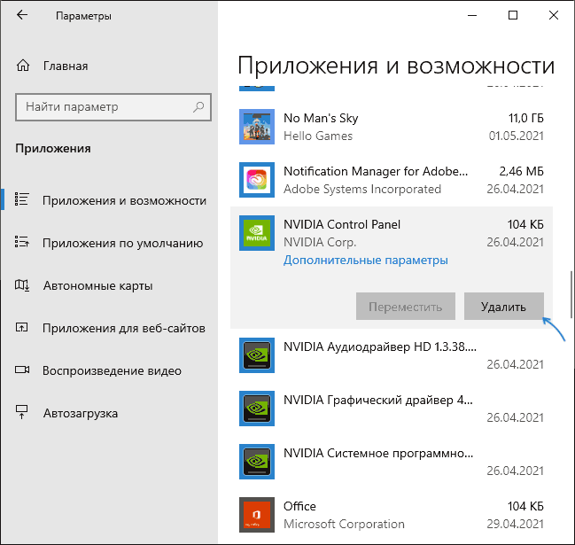Viewport: 575px width, 545px height.
Task: Click the apps list scrollbar thumb
Action: tap(571, 294)
